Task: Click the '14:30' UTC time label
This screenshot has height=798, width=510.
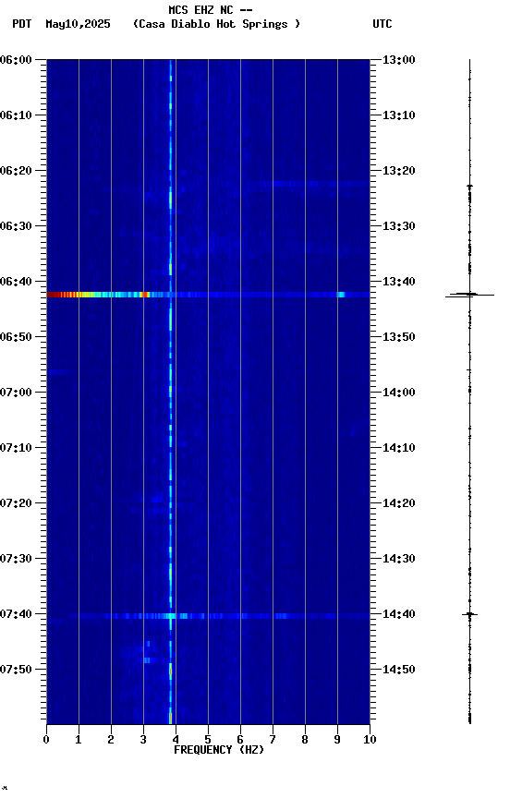Action: 399,559
